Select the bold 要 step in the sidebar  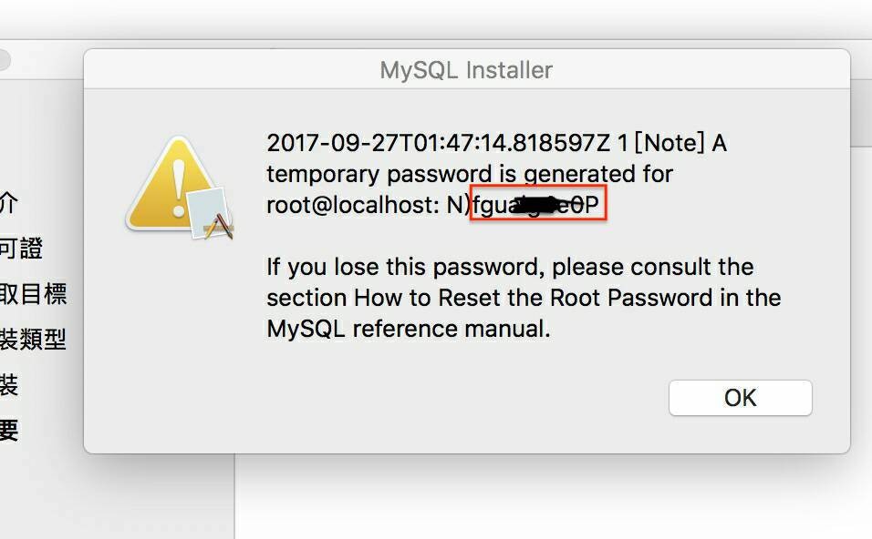pos(9,430)
